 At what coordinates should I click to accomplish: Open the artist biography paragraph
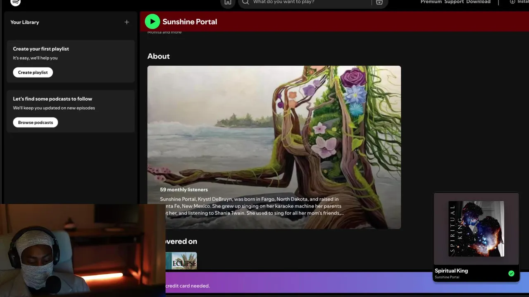(252, 206)
